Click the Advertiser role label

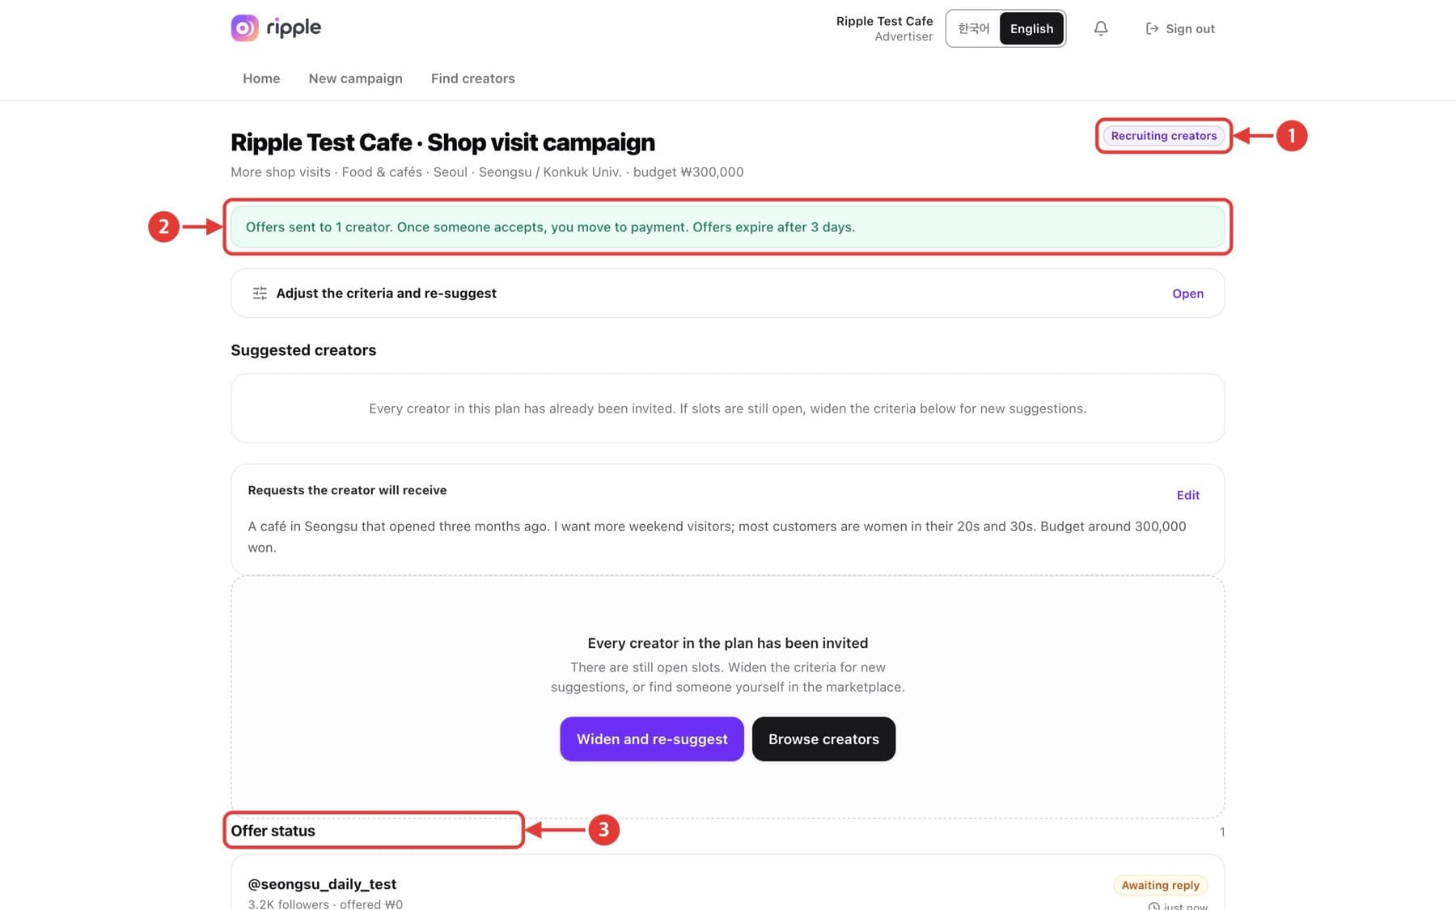click(904, 36)
